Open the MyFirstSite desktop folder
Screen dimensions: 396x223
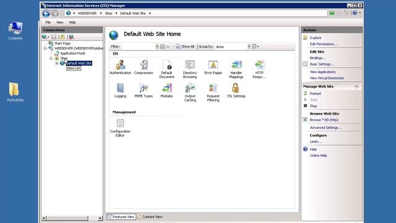(x=15, y=92)
